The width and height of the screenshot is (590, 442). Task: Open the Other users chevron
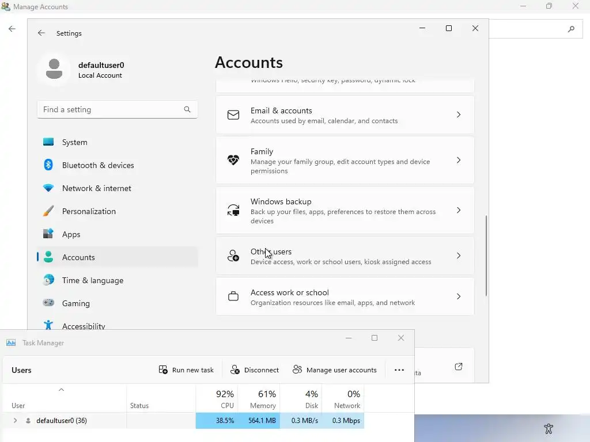point(458,256)
